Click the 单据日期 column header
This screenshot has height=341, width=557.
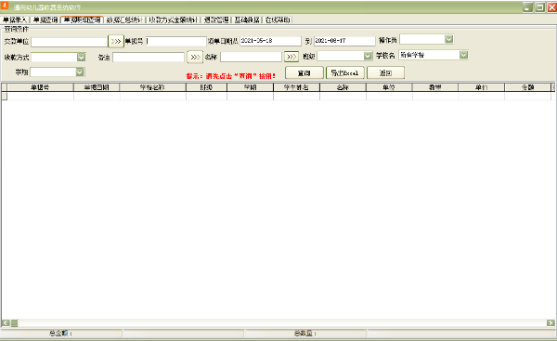point(97,87)
